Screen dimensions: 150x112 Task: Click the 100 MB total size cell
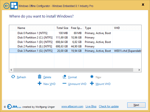63,33
